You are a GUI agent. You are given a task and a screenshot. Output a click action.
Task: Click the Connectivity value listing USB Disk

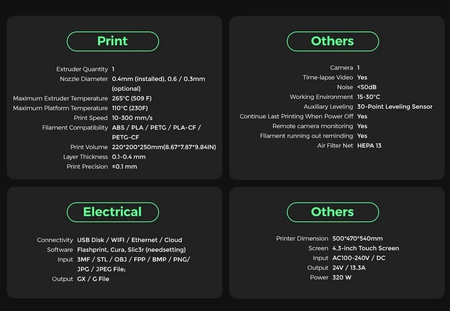click(x=130, y=240)
